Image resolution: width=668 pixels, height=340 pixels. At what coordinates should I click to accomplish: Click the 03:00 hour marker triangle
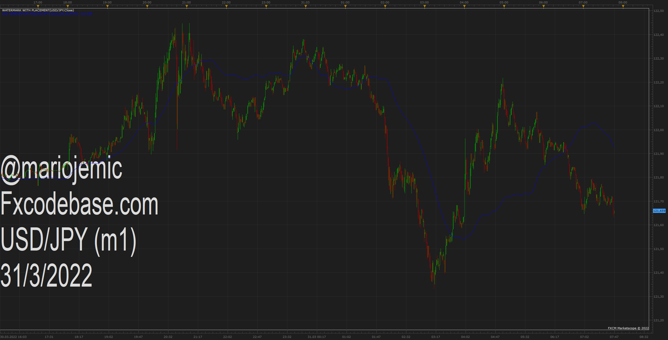pos(425,6)
